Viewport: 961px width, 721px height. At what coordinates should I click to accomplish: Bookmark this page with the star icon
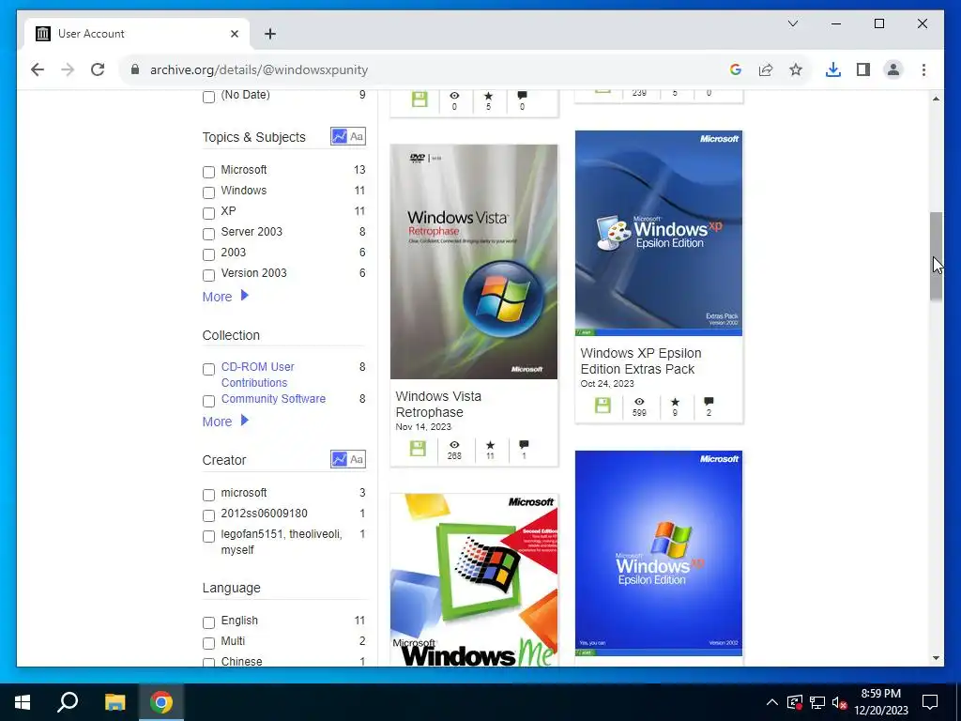click(x=796, y=69)
